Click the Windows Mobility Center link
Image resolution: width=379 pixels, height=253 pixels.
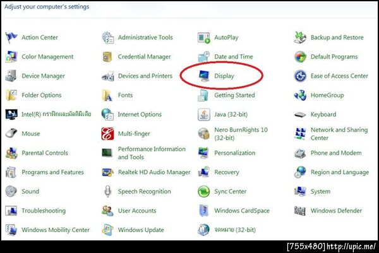click(56, 230)
